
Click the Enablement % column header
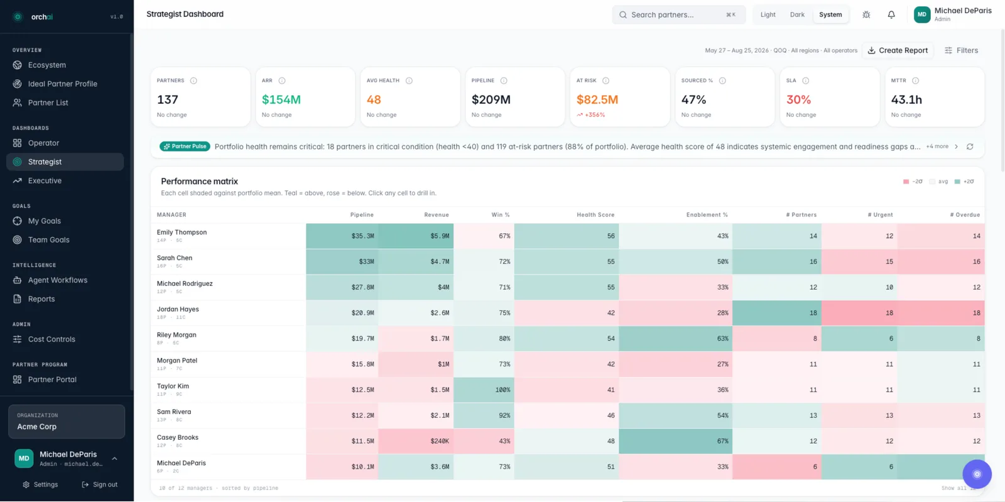pos(707,215)
